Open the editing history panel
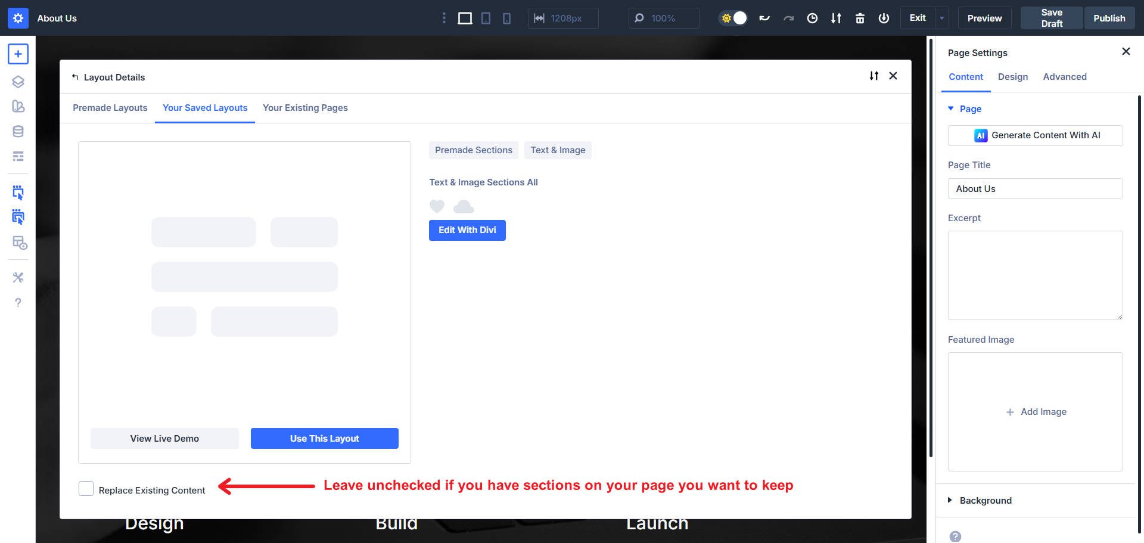1144x543 pixels. tap(812, 18)
